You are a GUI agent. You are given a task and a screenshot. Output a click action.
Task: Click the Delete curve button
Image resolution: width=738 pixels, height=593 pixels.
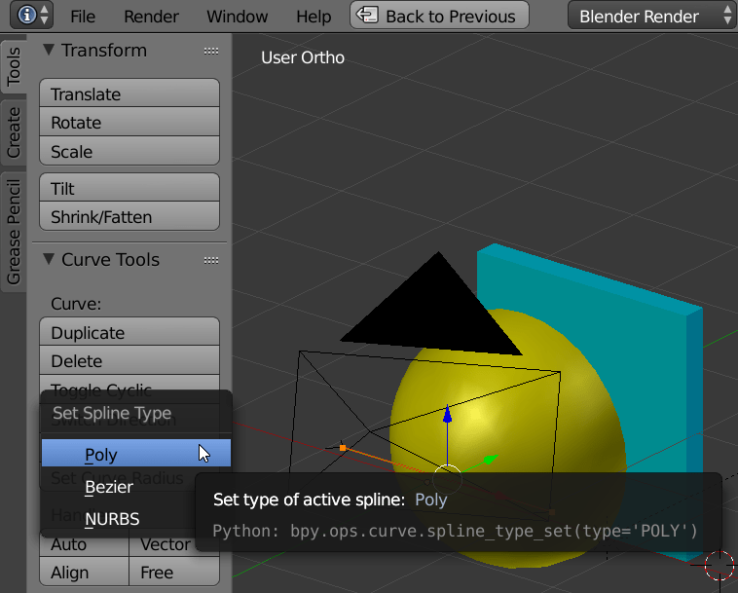129,360
